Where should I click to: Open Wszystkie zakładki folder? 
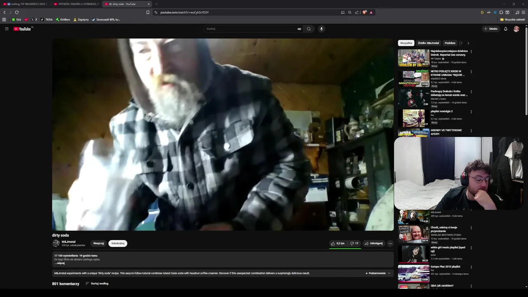point(513,19)
